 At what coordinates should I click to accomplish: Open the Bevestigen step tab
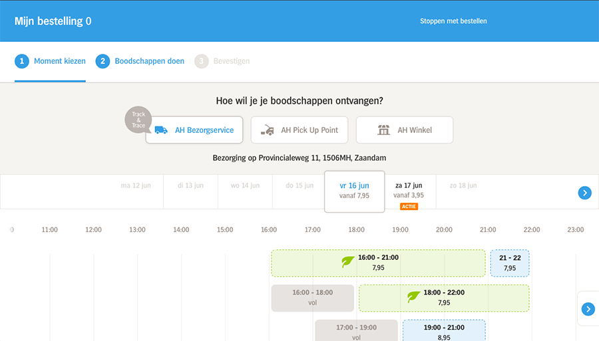click(x=222, y=61)
